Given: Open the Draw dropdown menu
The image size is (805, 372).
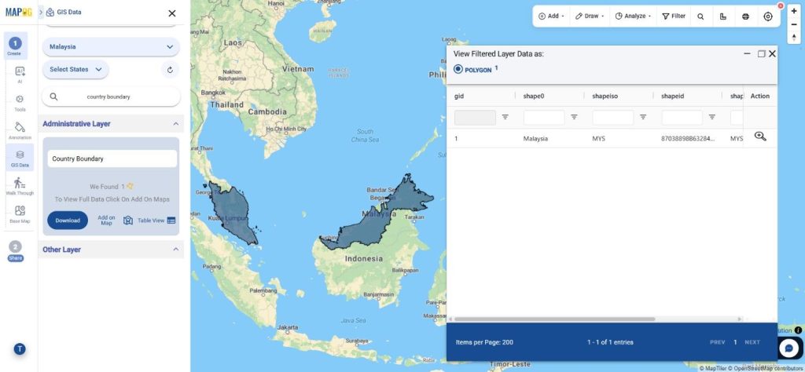Looking at the screenshot, I should pos(590,16).
